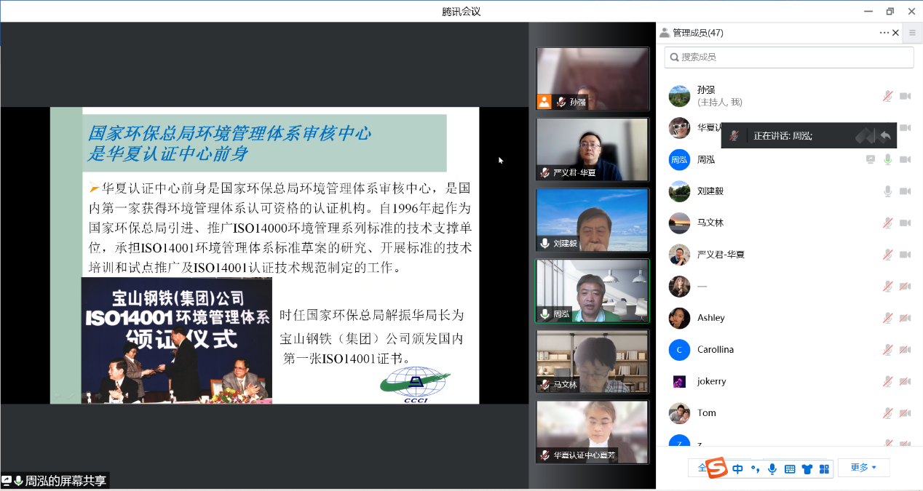Toggle 刘建毅's microphone in member list

[887, 191]
